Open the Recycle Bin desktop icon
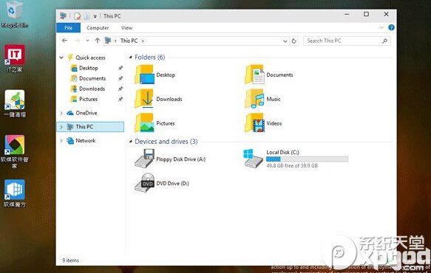This screenshot has width=431, height=273. [14, 14]
